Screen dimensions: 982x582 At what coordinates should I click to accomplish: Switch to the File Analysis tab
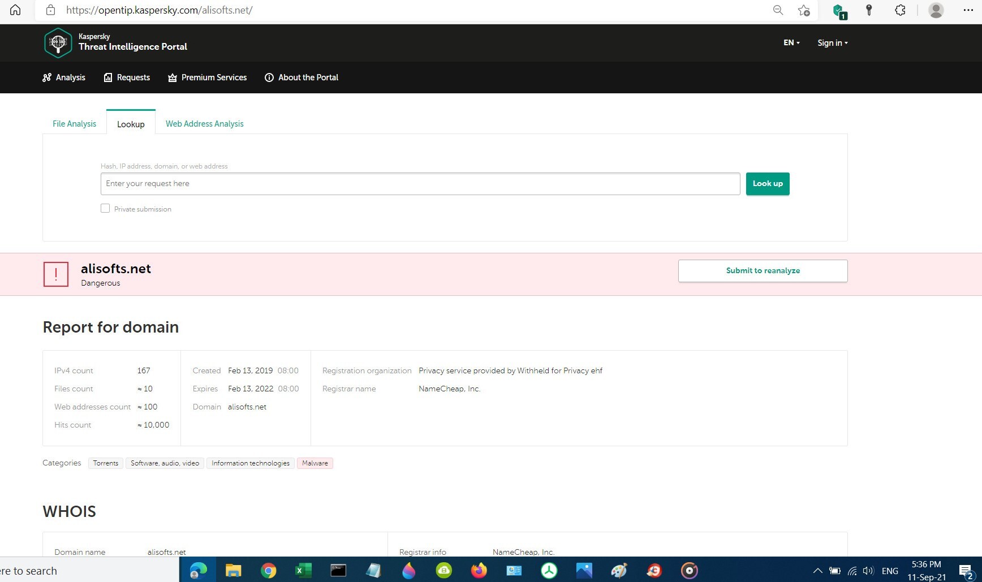74,123
